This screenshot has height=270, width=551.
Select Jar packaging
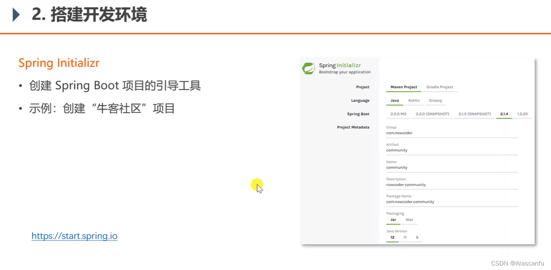coord(393,220)
